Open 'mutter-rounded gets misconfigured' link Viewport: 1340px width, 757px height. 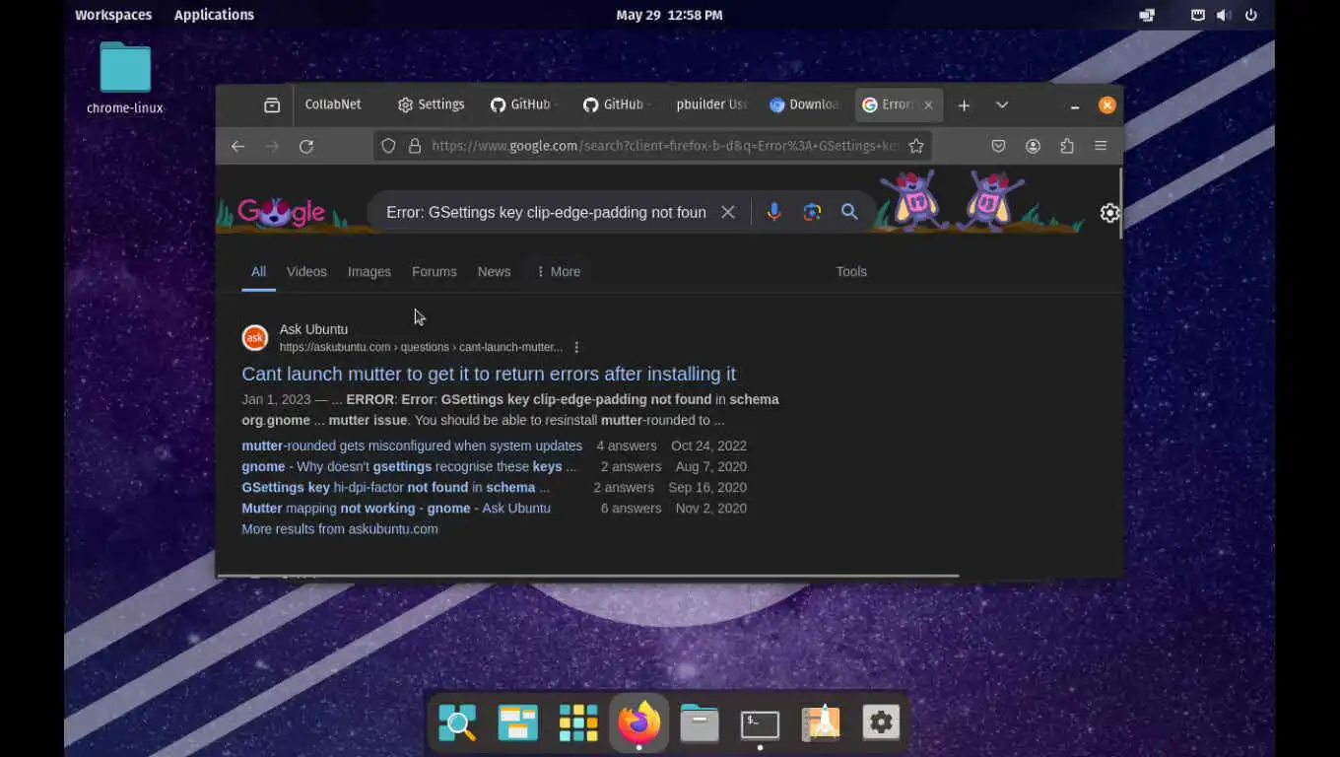(412, 446)
